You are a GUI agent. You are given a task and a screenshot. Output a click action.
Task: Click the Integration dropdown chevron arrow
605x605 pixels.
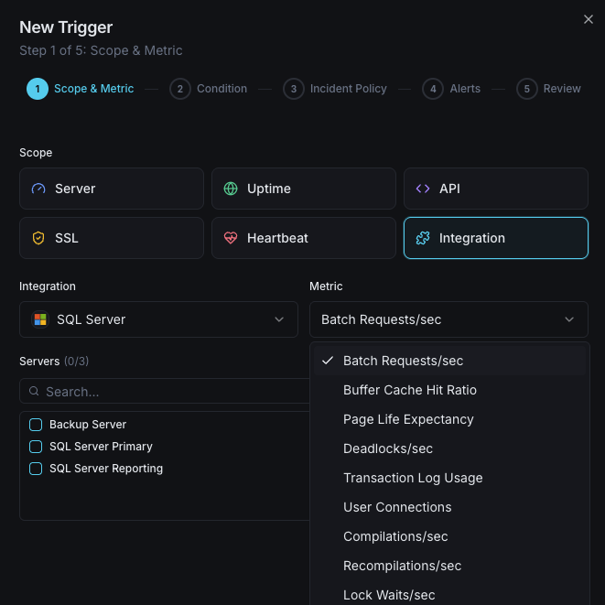(279, 319)
